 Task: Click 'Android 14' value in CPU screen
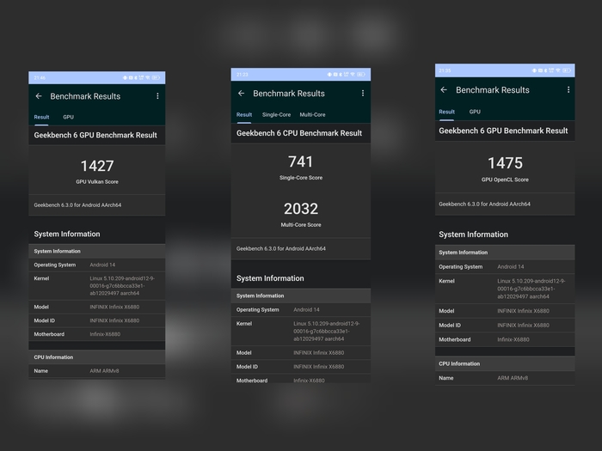pos(306,310)
